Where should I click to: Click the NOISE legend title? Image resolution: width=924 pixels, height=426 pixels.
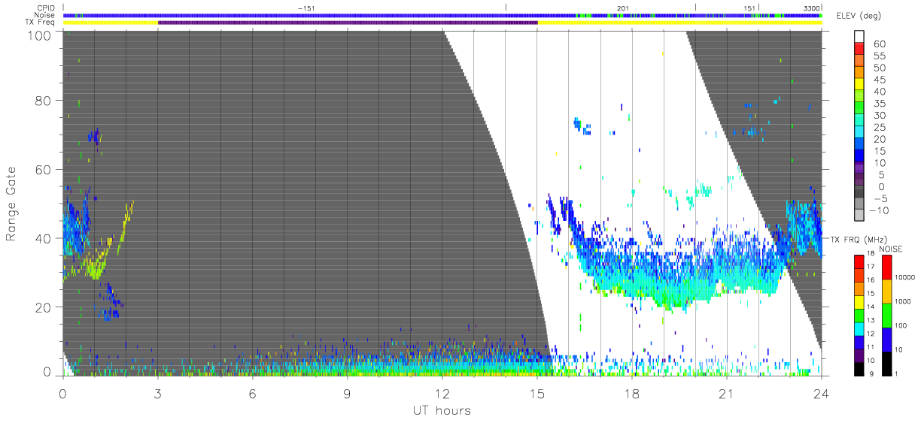click(891, 249)
